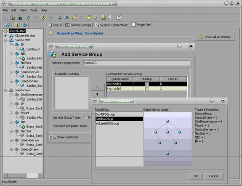
Task: Collapse the SambaShare node under SambaTMP
Action: [x=11, y=81]
